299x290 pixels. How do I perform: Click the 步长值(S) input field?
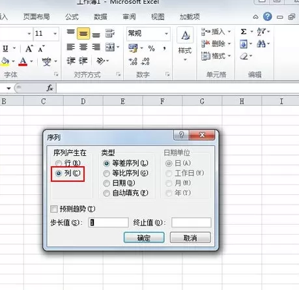click(109, 222)
